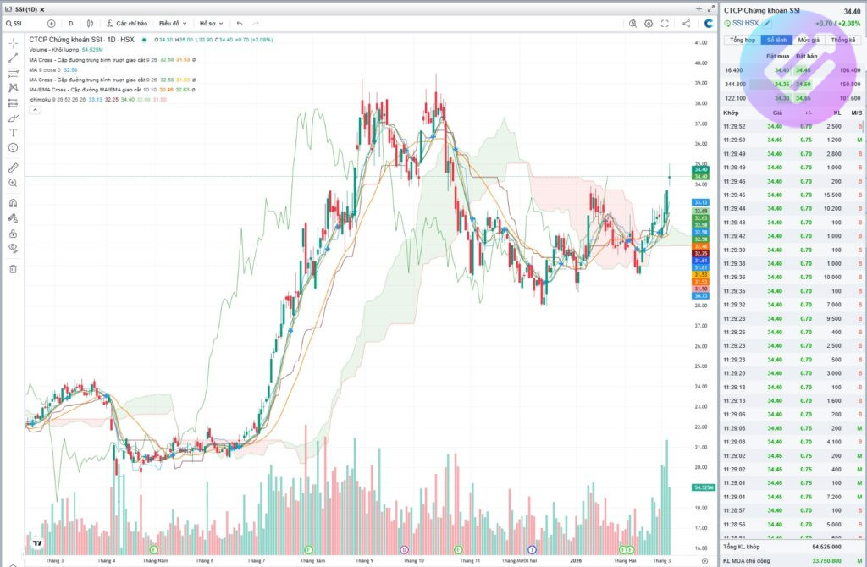Open the Thống kê tab
Viewport: 867px width, 567px height.
pos(842,40)
